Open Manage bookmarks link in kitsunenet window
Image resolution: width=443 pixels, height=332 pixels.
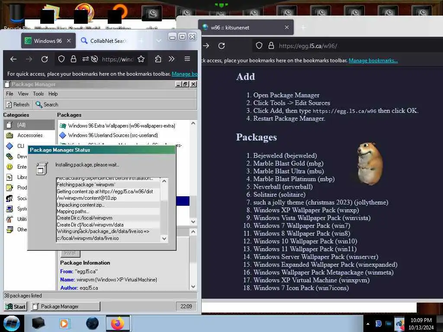[x=373, y=61]
